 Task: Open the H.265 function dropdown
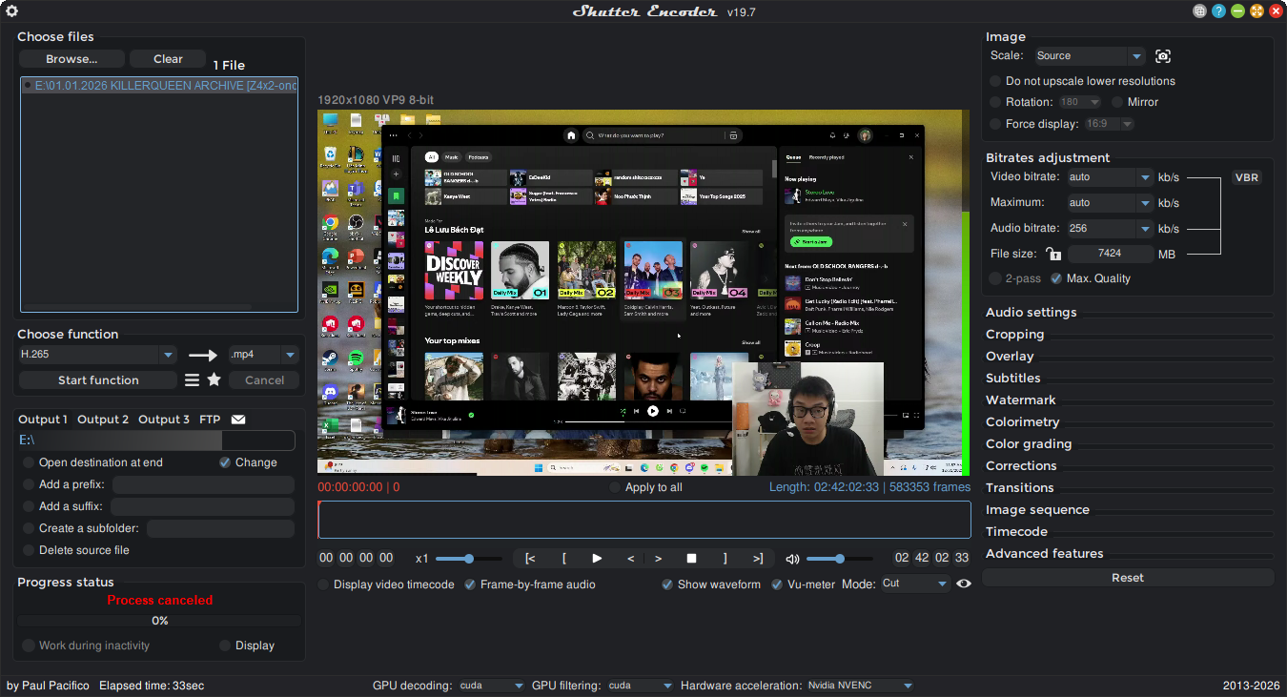[x=98, y=355]
